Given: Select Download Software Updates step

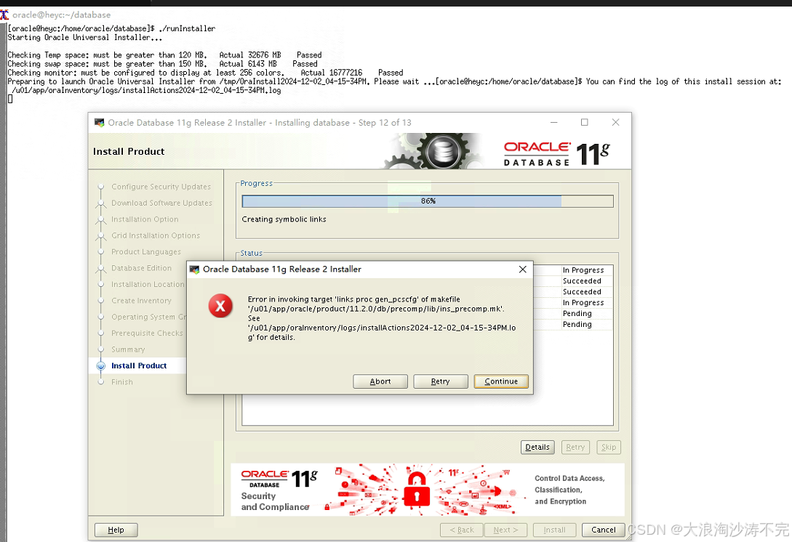Looking at the screenshot, I should coord(161,203).
